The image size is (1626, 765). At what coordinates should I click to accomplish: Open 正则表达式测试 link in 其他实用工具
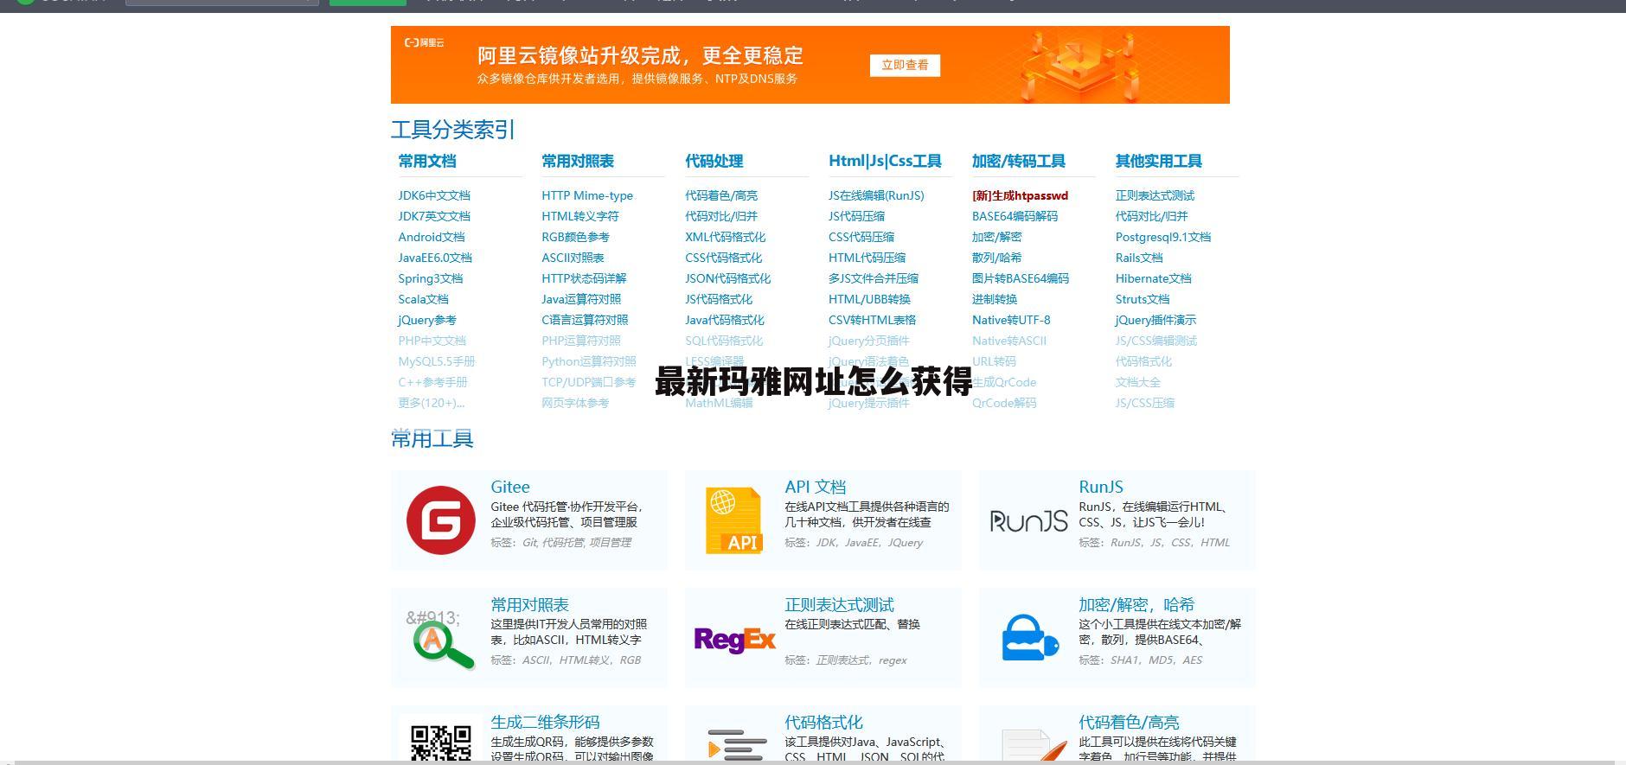1155,195
